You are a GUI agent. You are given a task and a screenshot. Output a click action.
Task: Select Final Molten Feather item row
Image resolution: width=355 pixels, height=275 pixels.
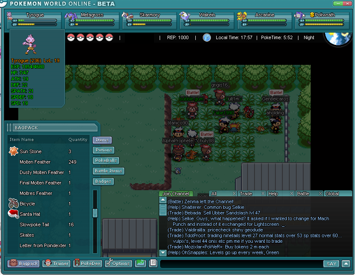pyautogui.click(x=48, y=183)
